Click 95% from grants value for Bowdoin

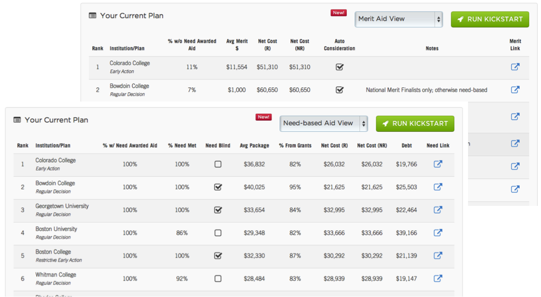pos(295,187)
